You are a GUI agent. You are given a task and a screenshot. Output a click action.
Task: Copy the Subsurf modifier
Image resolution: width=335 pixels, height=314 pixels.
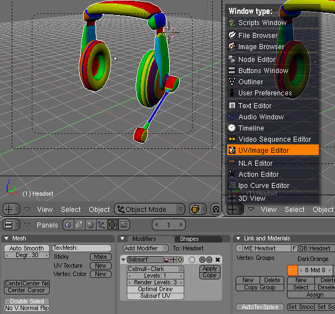pos(209,275)
